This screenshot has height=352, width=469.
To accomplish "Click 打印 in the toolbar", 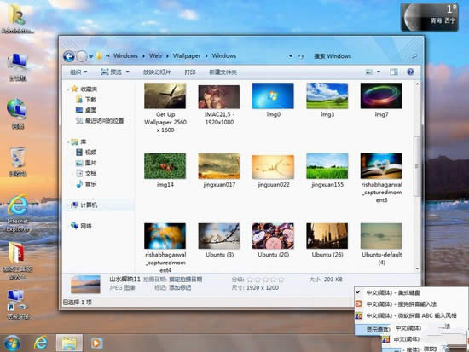I will tap(190, 72).
